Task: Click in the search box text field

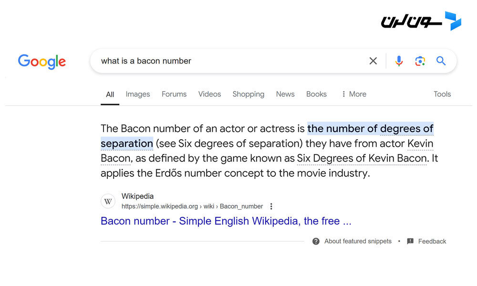Action: 231,61
